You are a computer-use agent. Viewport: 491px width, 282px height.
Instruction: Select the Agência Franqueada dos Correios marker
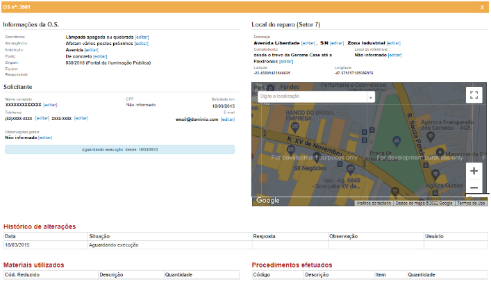tap(431, 136)
